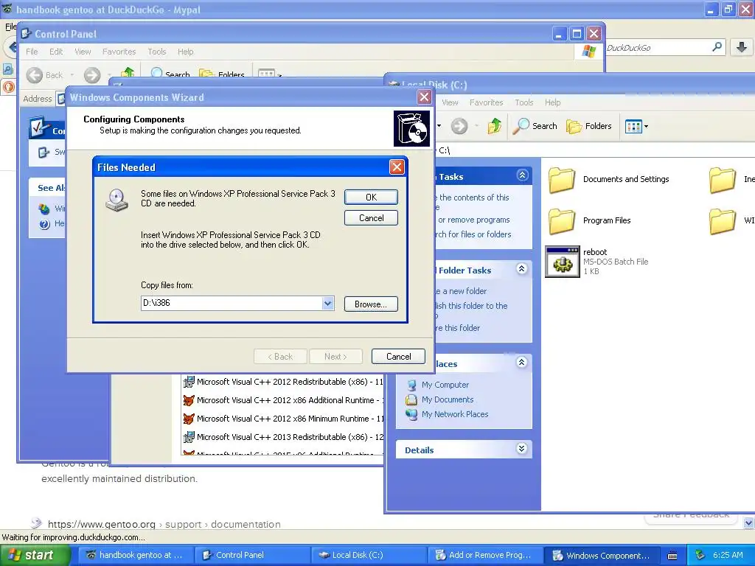Click the DuckDuckGo search field in browser
The height and width of the screenshot is (566, 755).
pyautogui.click(x=657, y=48)
